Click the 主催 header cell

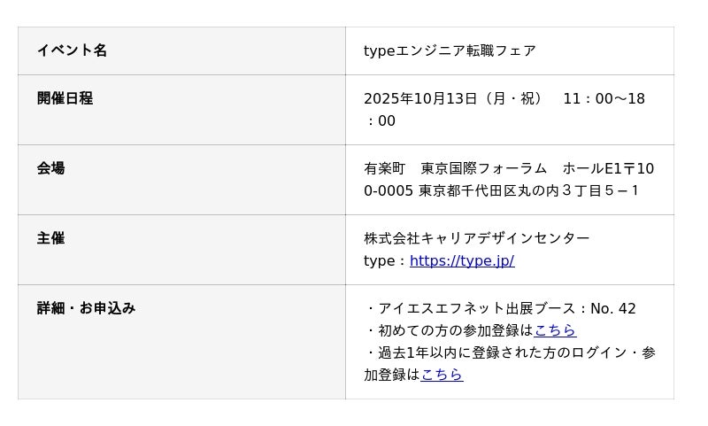pos(50,238)
